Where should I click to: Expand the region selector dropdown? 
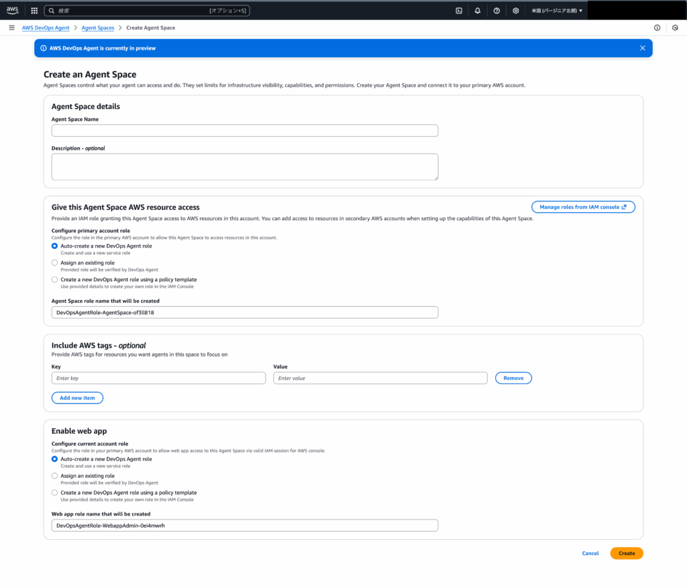tap(557, 11)
